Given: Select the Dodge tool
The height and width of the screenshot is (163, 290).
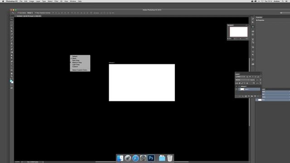Looking at the screenshot, I should pyautogui.click(x=12, y=58).
